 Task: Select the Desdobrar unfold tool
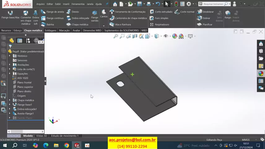(205, 12)
